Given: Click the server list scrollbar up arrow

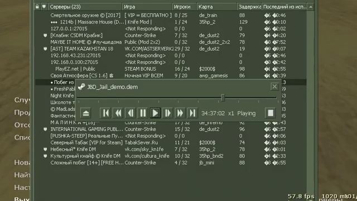Looking at the screenshot, I should 311,7.
